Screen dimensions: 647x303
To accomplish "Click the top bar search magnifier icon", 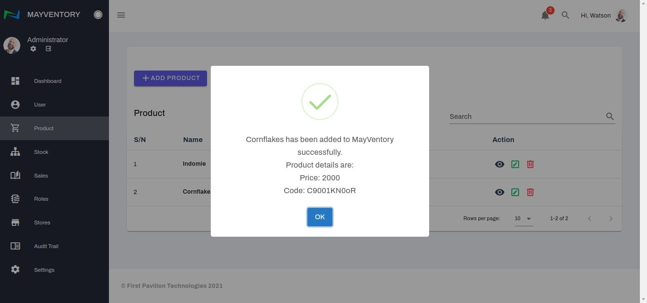I will click(x=565, y=15).
